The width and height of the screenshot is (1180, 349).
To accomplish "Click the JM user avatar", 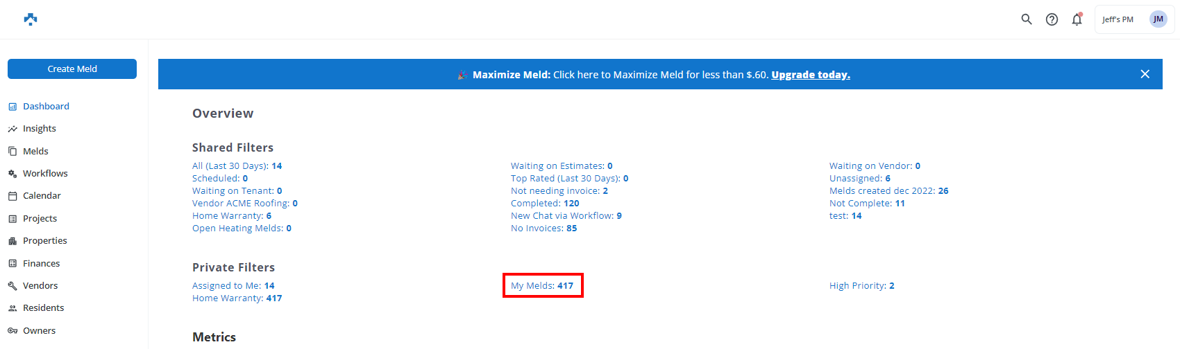I will pos(1158,19).
